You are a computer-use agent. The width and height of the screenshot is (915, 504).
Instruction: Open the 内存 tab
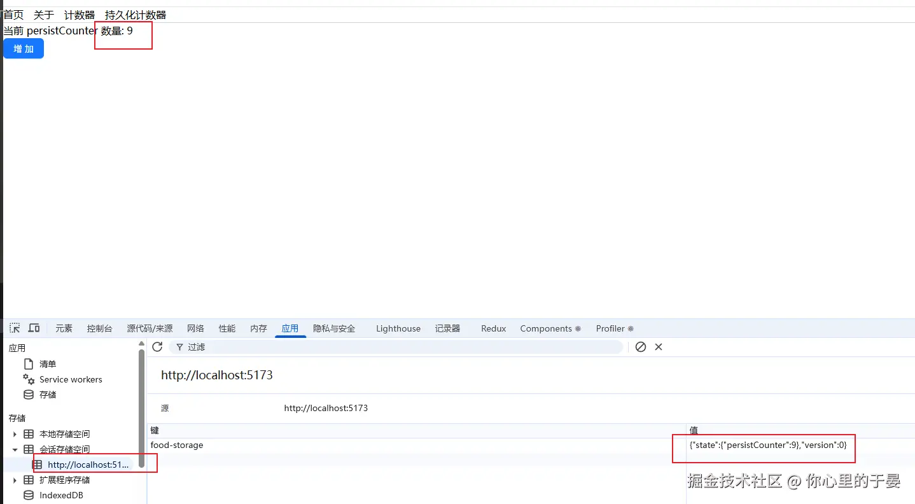point(258,328)
